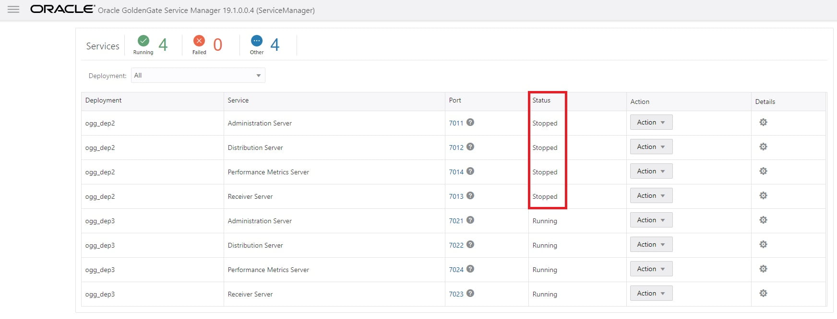Image resolution: width=837 pixels, height=319 pixels.
Task: Open help icon next to port 7011
Action: tap(470, 122)
